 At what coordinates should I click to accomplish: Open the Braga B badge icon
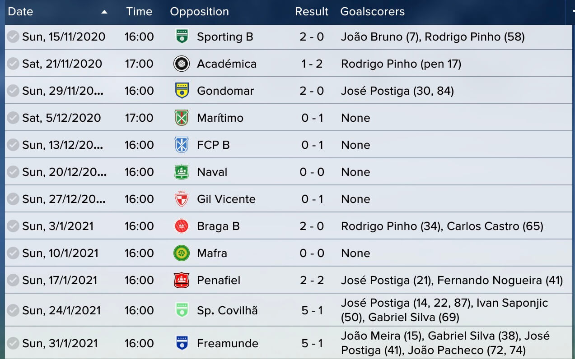[182, 226]
